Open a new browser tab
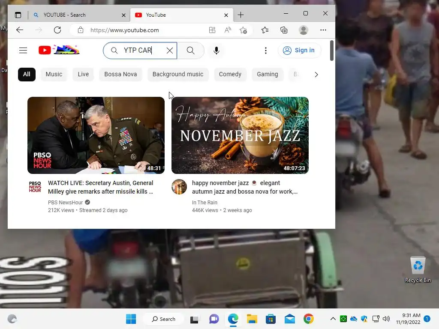 pyautogui.click(x=241, y=15)
